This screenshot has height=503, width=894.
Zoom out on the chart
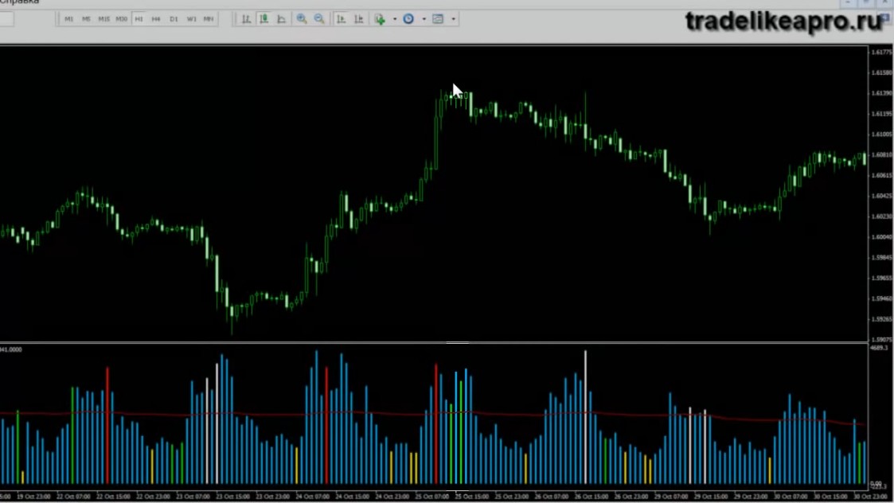[319, 19]
